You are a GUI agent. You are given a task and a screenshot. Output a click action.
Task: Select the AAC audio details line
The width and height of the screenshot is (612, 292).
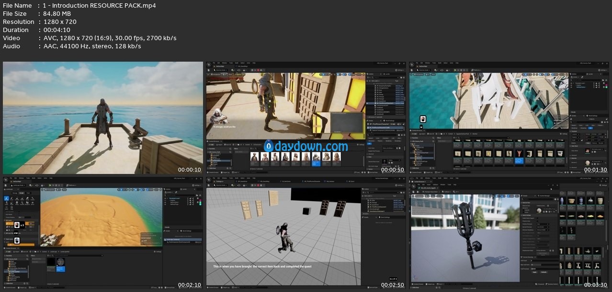(92, 46)
